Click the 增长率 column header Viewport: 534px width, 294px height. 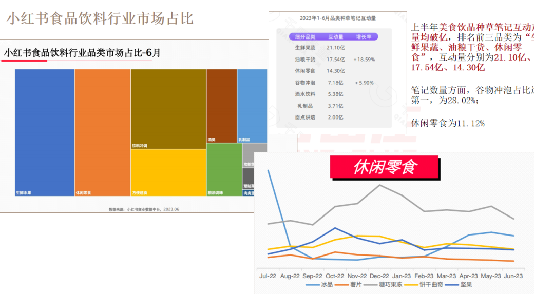tap(364, 37)
